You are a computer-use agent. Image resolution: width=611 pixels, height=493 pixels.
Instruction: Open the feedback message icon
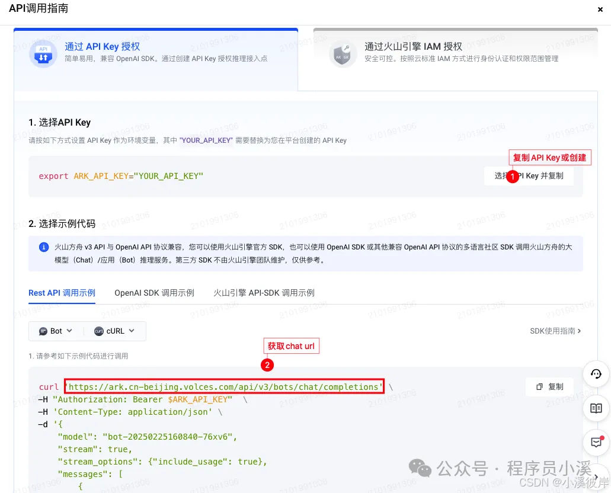pos(596,442)
